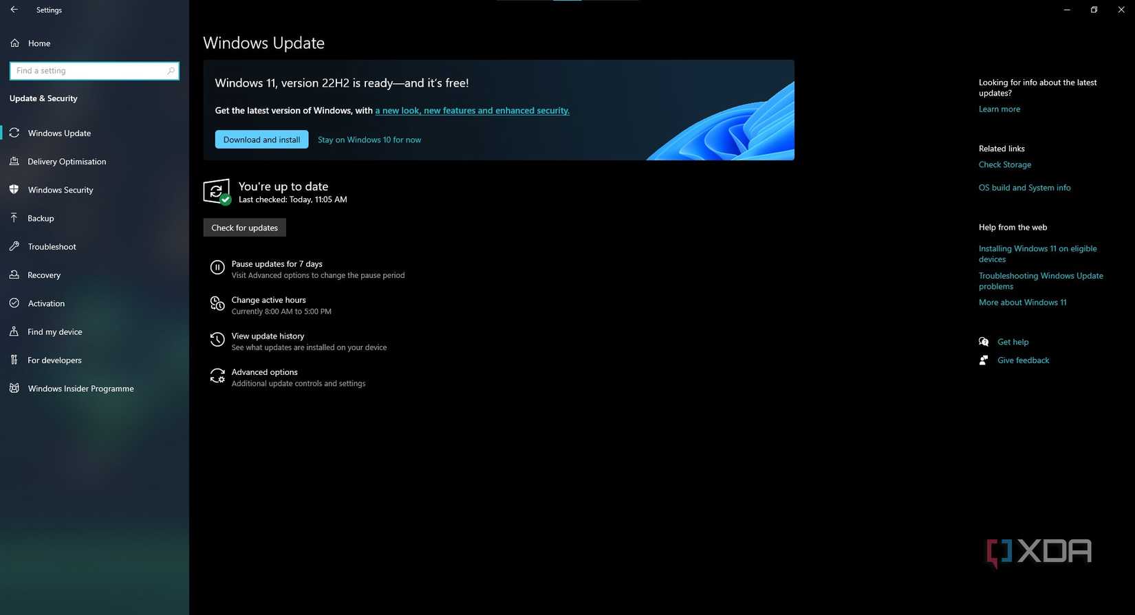Click the search magnifier icon
Screen dimensions: 1135x615
coord(171,71)
